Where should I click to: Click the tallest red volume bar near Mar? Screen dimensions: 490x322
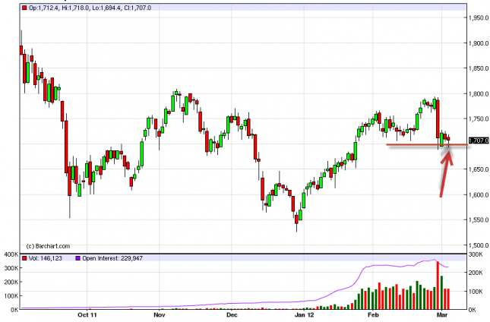[x=438, y=285]
